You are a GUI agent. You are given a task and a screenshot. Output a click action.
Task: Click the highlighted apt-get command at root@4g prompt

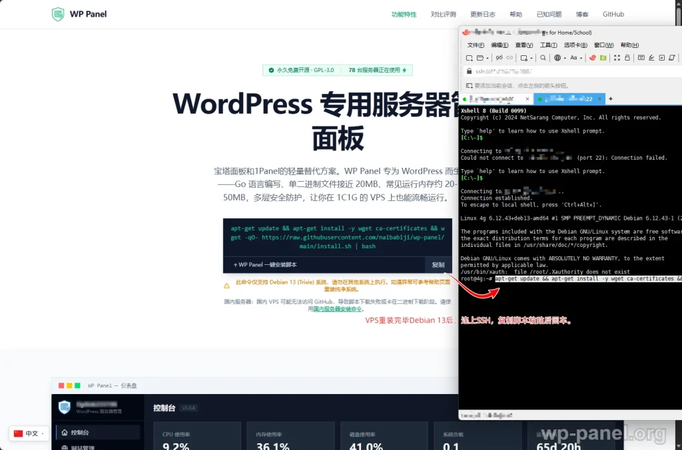point(588,279)
